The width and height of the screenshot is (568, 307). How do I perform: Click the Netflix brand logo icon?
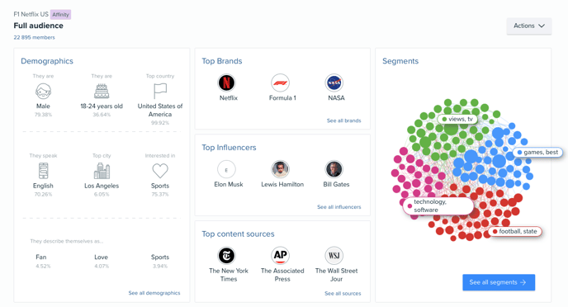[x=226, y=83]
